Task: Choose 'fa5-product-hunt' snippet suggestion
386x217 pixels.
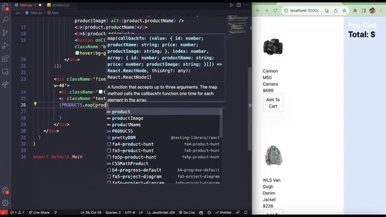Action: click(x=163, y=151)
